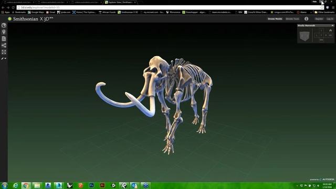Expand the Other bookmarks folder

pyautogui.click(x=324, y=12)
